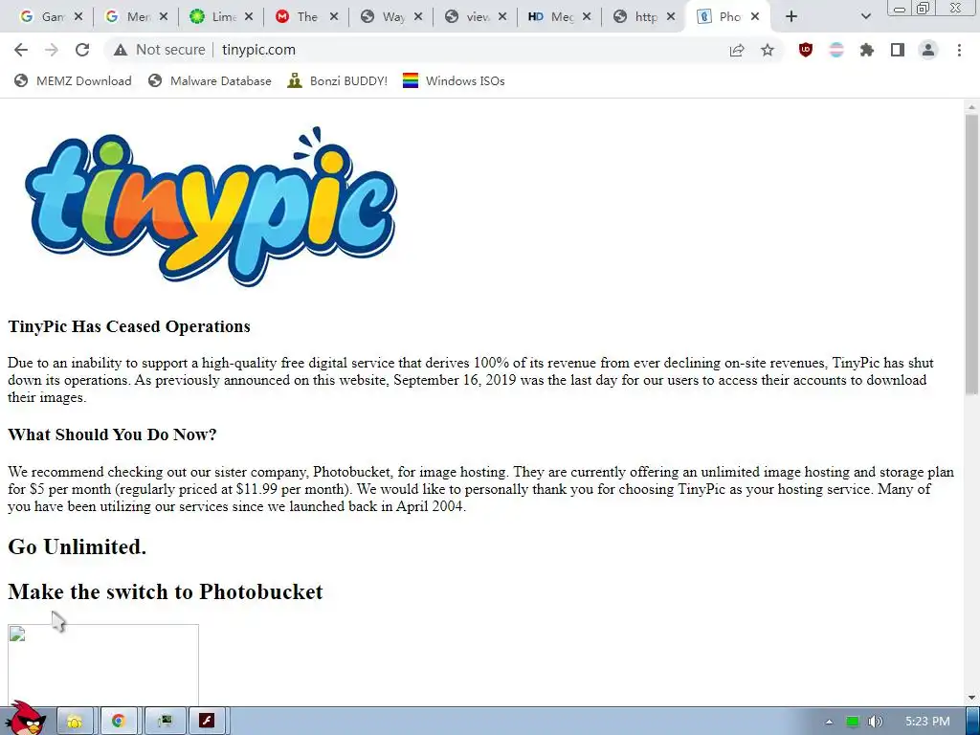
Task: Go back to the previous page
Action: coord(21,50)
